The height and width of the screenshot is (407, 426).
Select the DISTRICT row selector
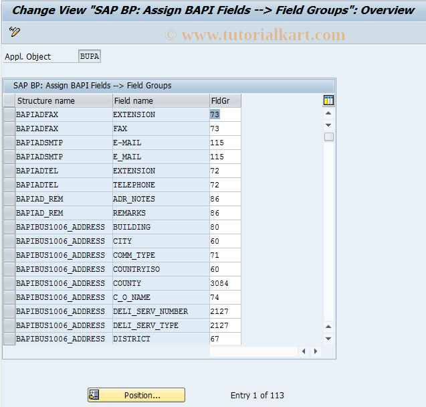9,339
